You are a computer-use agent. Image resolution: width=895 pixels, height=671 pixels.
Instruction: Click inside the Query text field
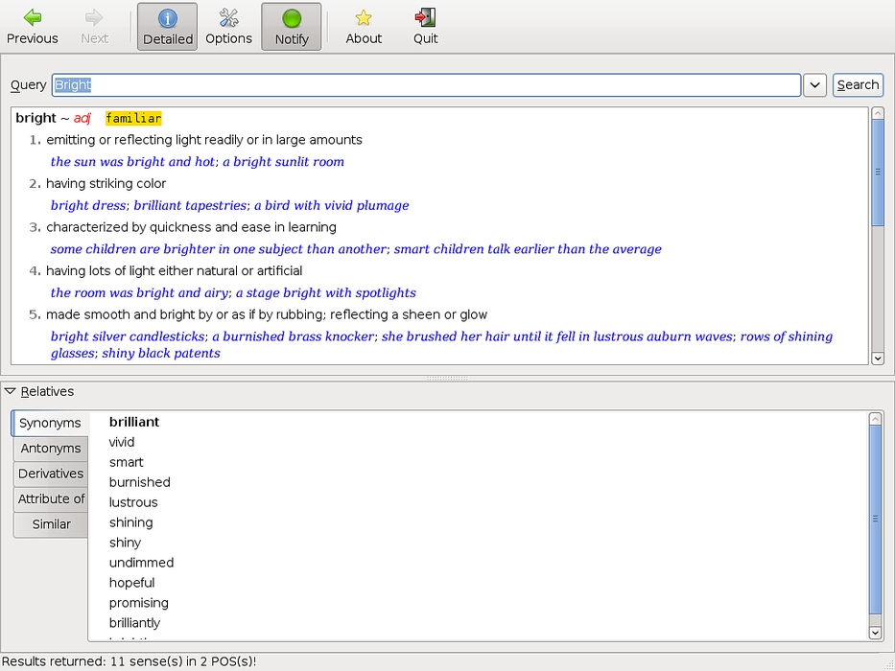(x=426, y=85)
